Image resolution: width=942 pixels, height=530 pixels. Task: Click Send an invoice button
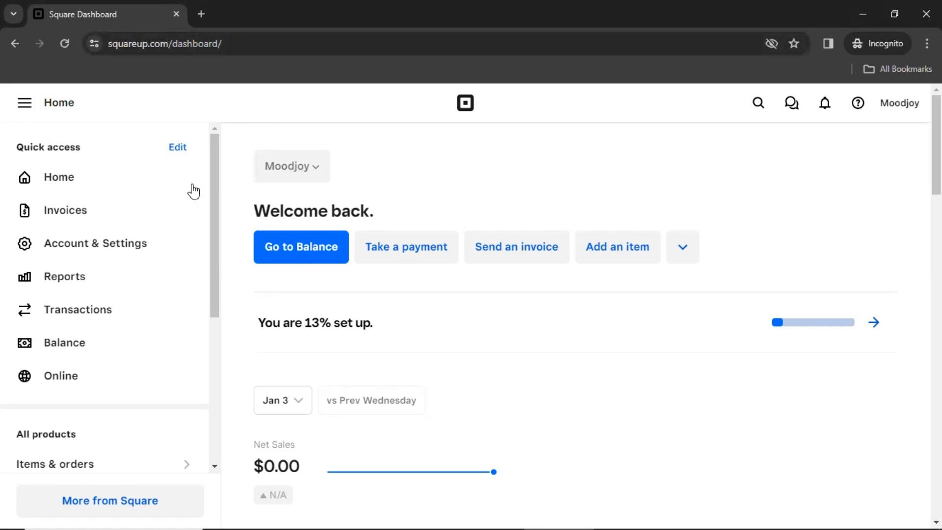pyautogui.click(x=516, y=246)
